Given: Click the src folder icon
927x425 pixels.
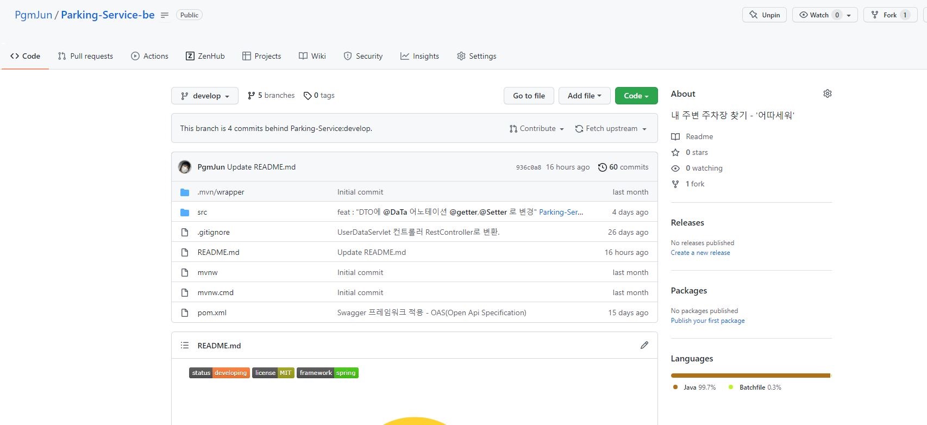Looking at the screenshot, I should click(185, 212).
